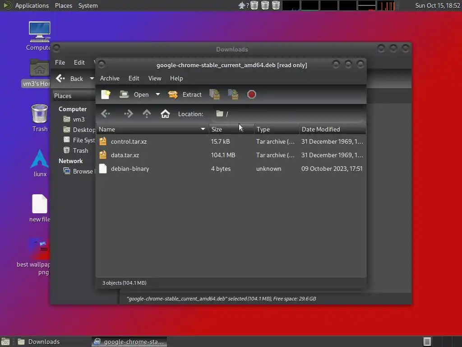Select vm3 in Places sidebar
This screenshot has height=347, width=462.
[74, 119]
